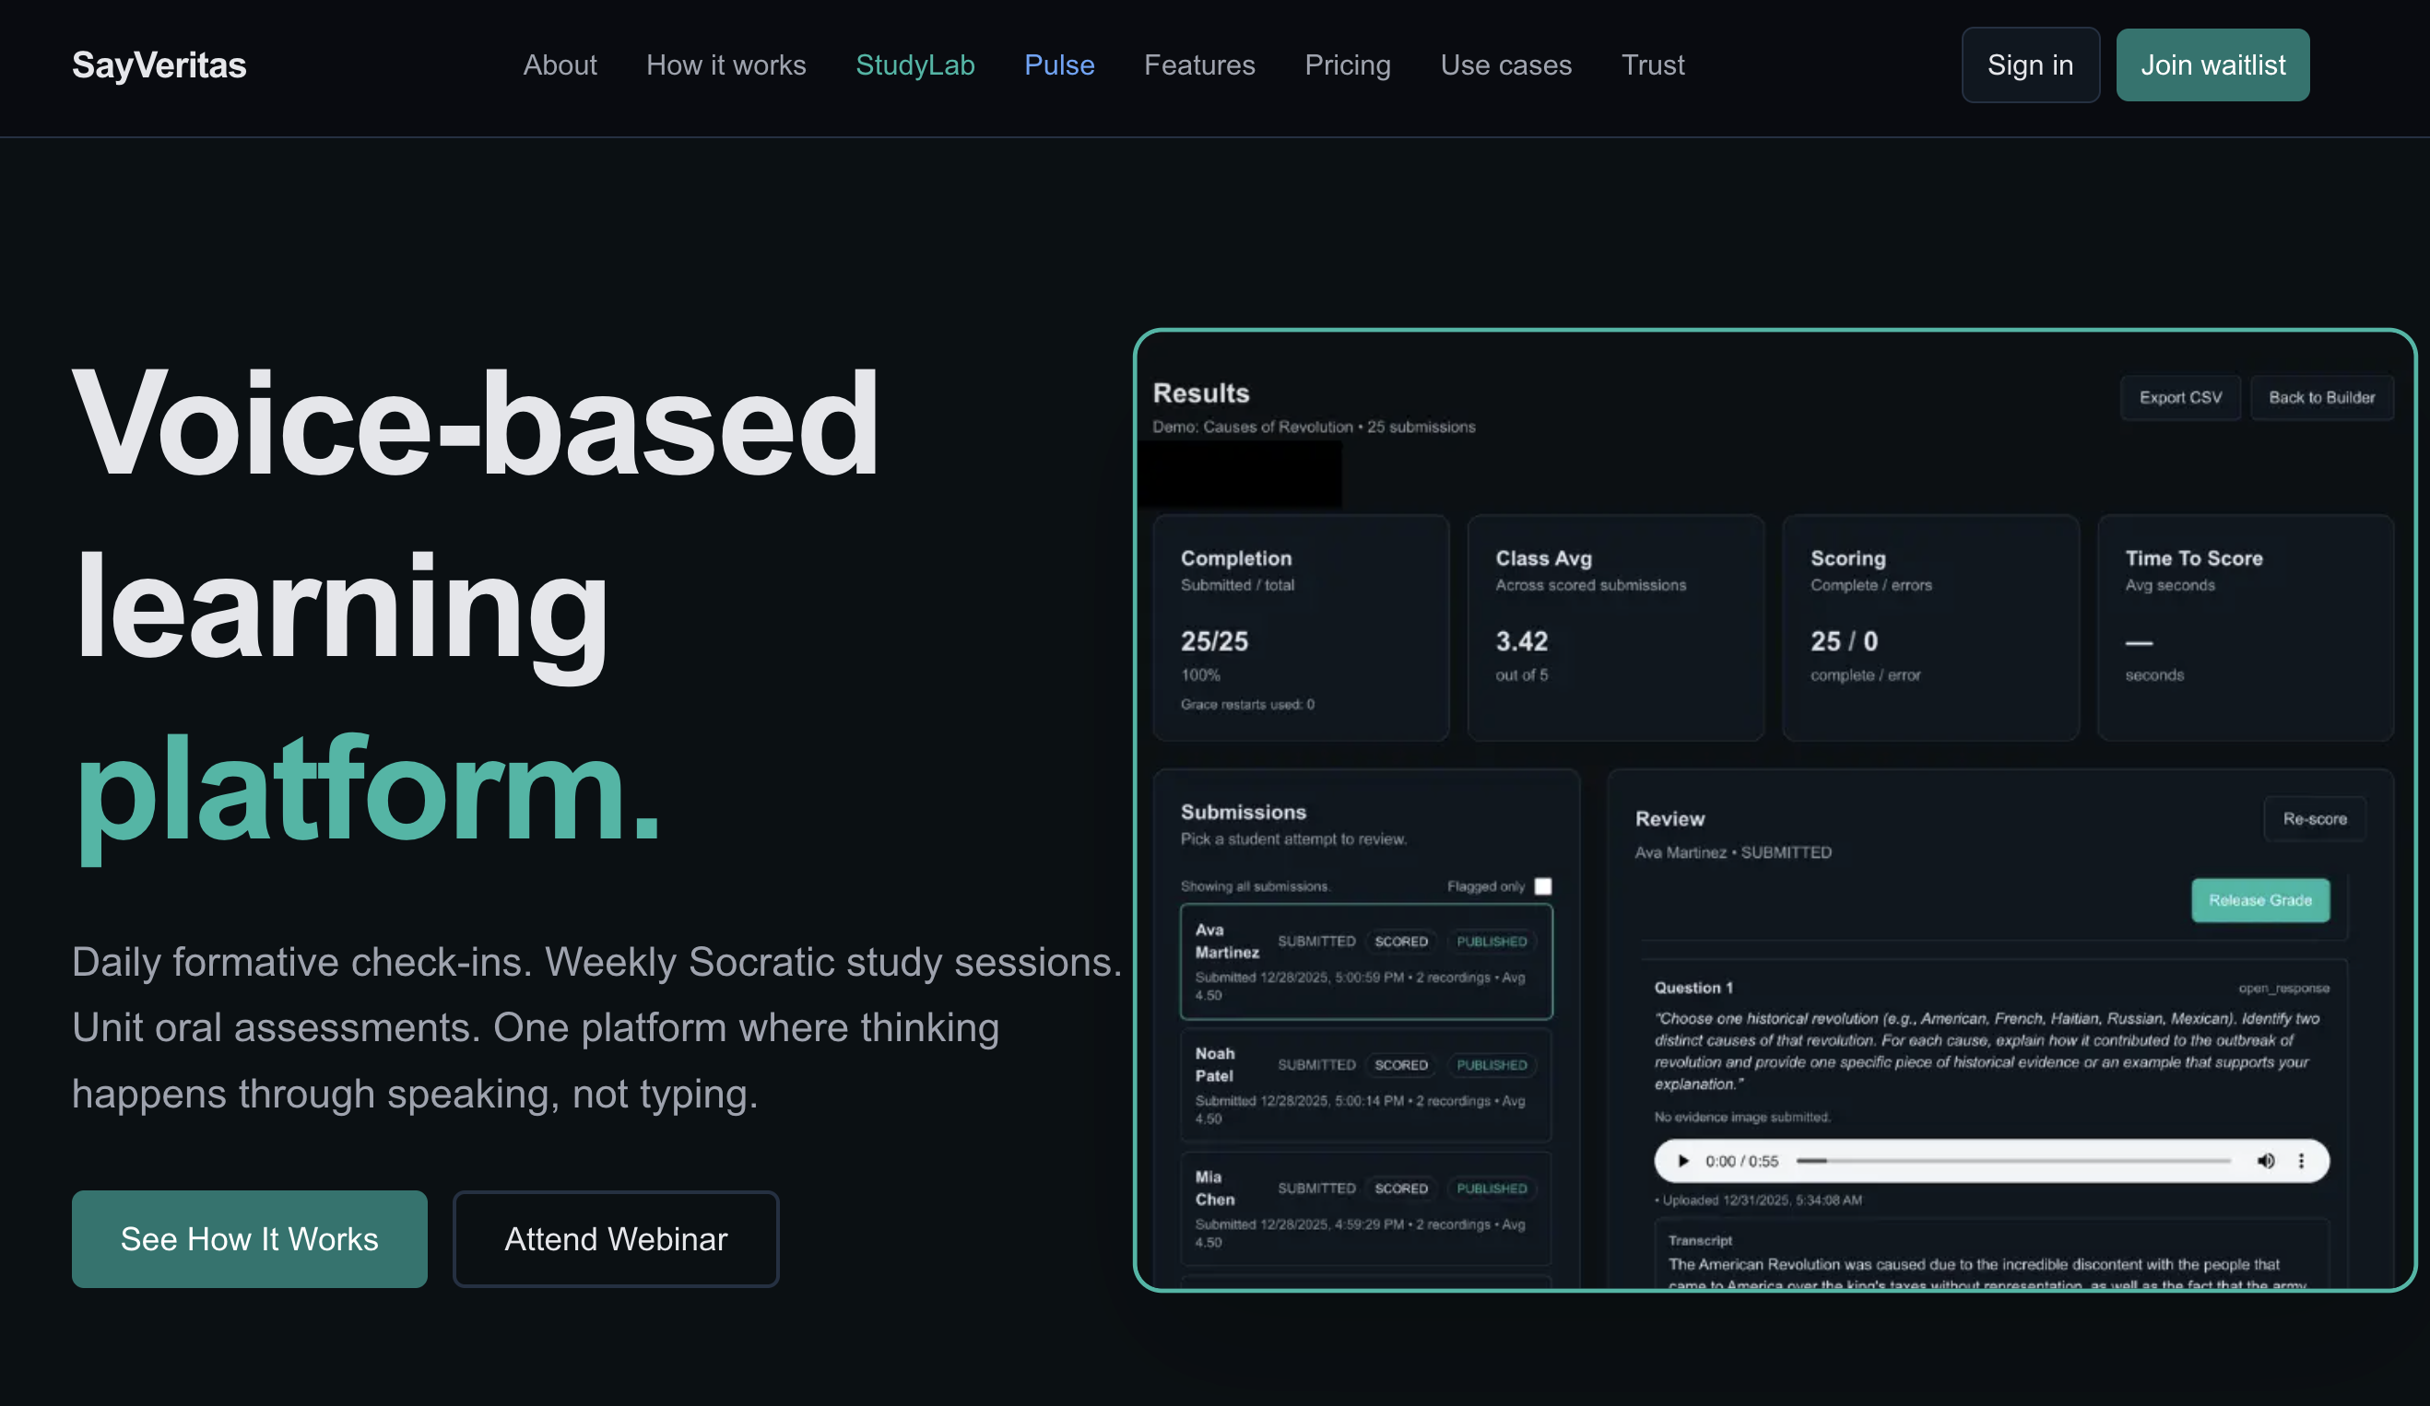Click the Release Grade button
Image resolution: width=2430 pixels, height=1406 pixels.
click(2260, 900)
